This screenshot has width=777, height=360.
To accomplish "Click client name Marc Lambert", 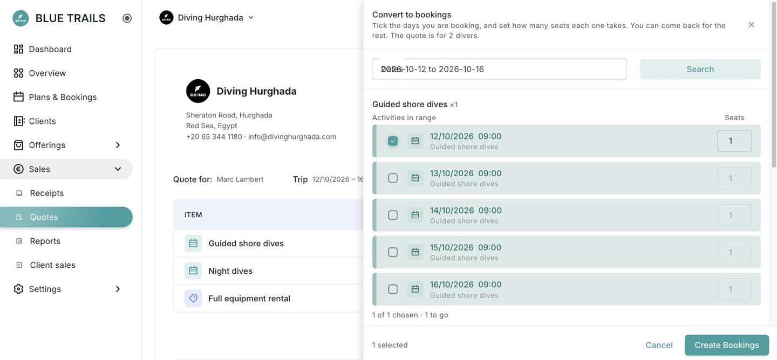I will coord(240,179).
